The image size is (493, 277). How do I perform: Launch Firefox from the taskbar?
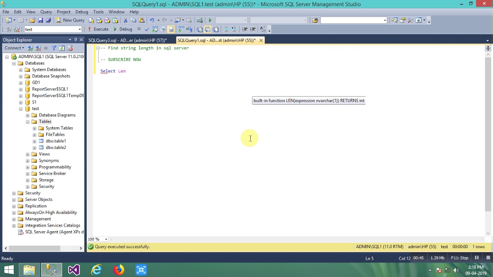click(x=119, y=270)
